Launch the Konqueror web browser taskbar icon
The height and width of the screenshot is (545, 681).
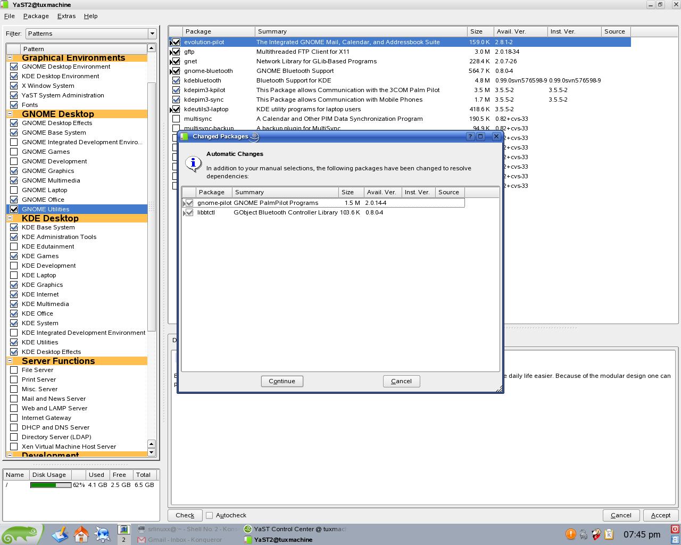pyautogui.click(x=102, y=534)
